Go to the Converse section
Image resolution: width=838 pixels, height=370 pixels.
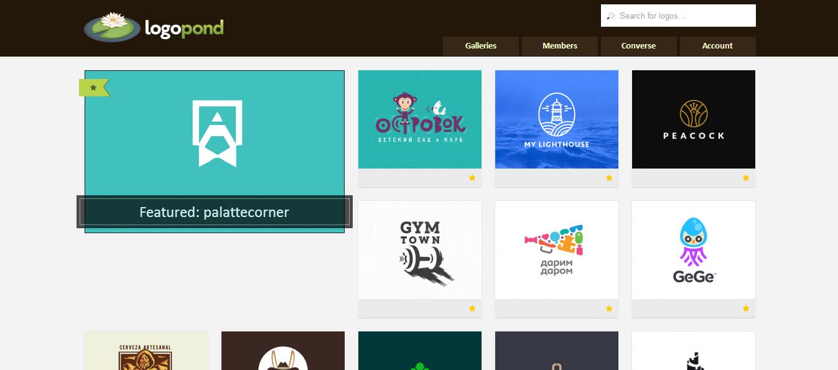(x=638, y=46)
